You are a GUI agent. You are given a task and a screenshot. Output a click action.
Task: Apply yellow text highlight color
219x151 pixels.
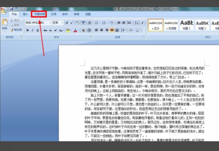pos(68,30)
